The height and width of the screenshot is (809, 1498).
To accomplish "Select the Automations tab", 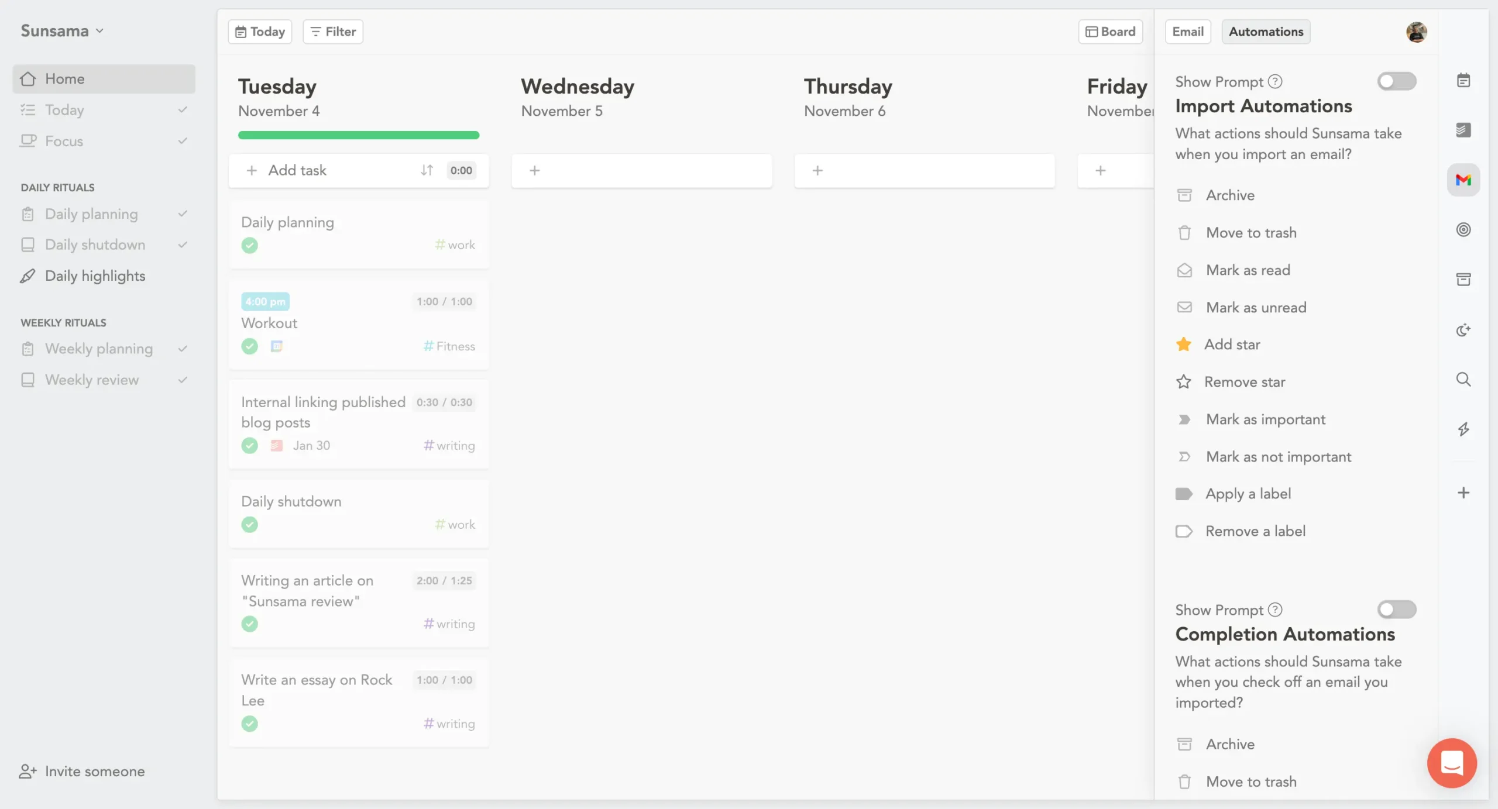I will (x=1266, y=31).
